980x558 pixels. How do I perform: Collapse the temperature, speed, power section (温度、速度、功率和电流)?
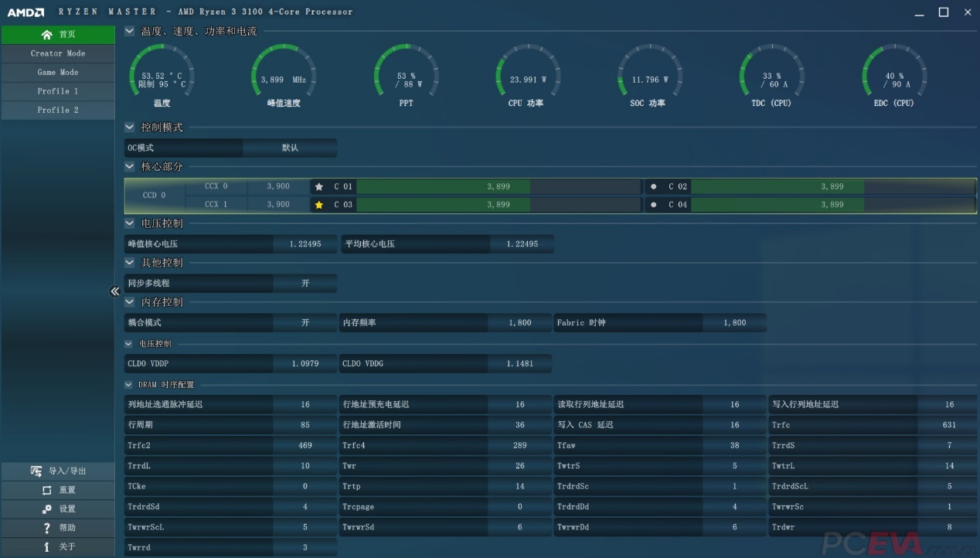coord(129,32)
